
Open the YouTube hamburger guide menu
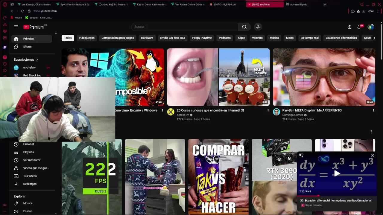(16, 27)
